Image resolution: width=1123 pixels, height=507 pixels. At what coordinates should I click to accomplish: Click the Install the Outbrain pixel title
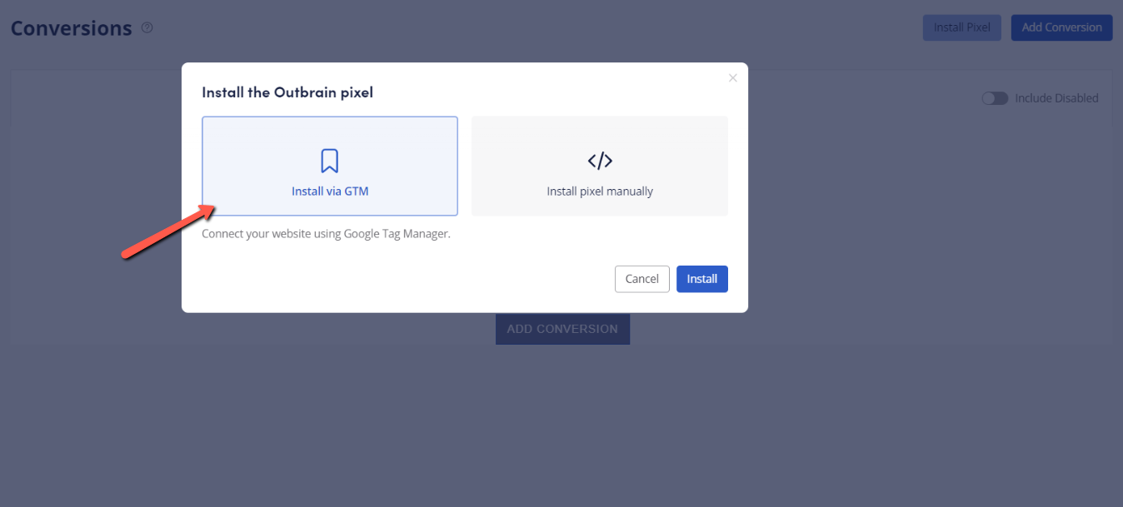click(x=287, y=92)
